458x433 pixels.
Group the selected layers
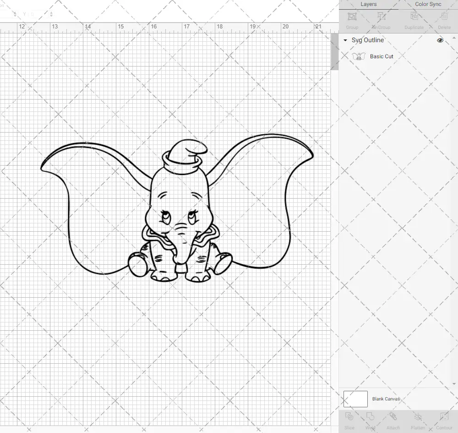(x=352, y=21)
